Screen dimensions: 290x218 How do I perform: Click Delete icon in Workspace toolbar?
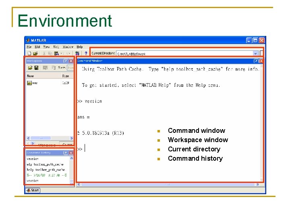pos(54,68)
